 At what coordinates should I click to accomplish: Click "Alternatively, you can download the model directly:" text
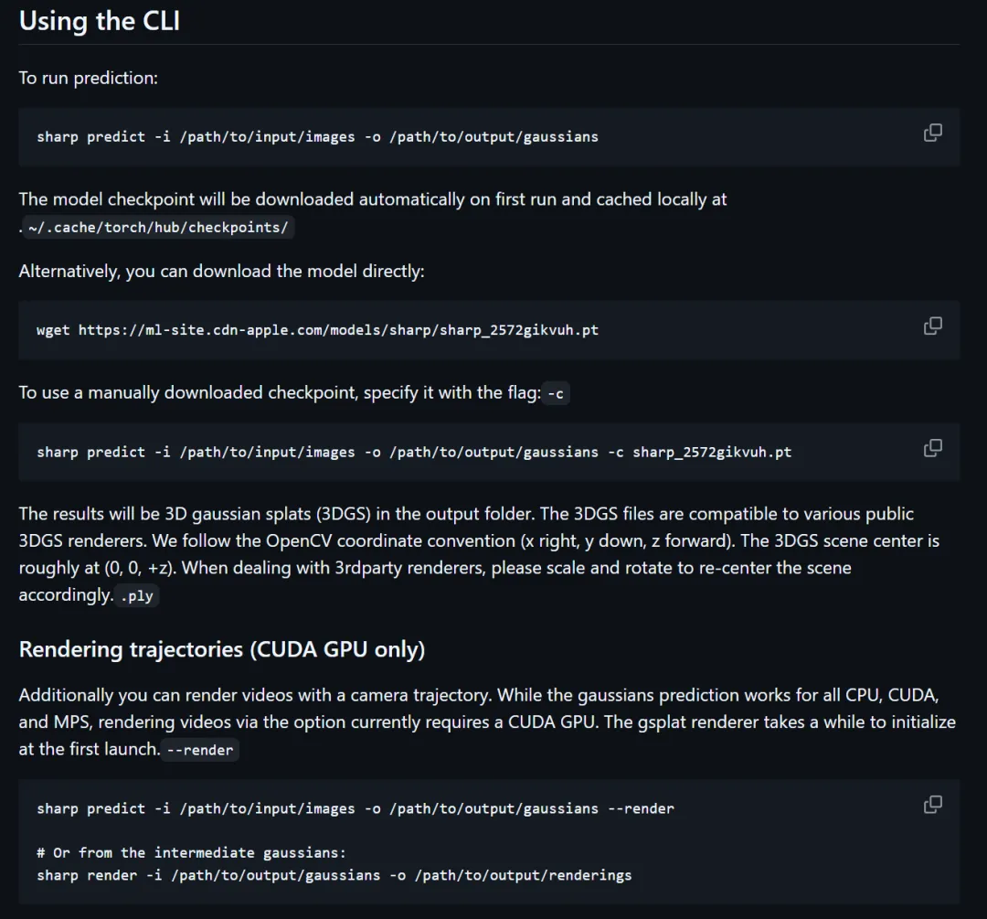point(221,272)
